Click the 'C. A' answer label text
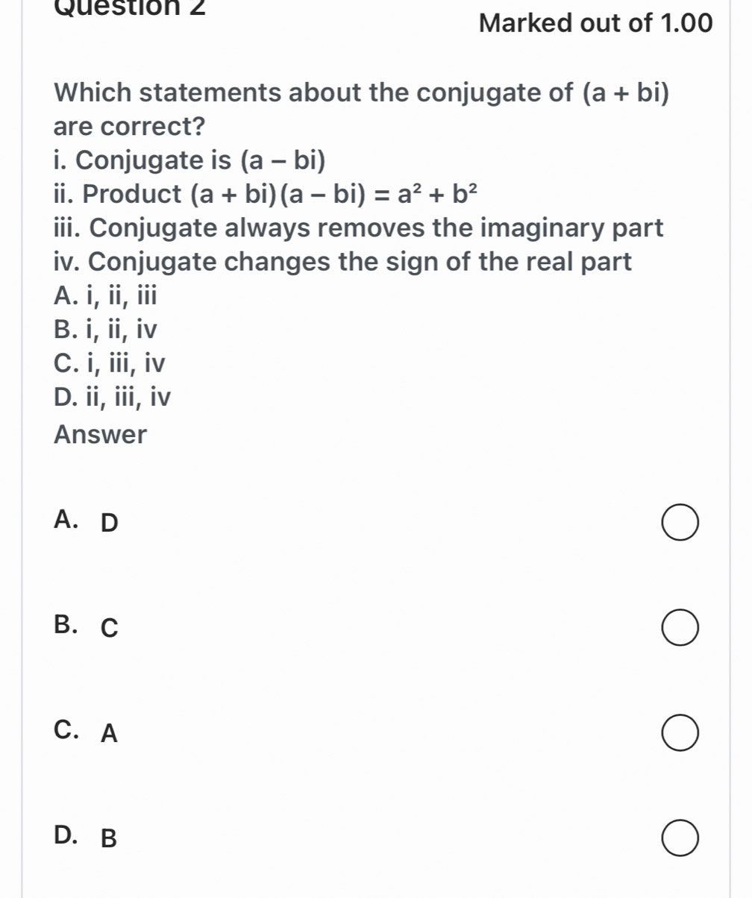The width and height of the screenshot is (752, 898). pos(87,733)
